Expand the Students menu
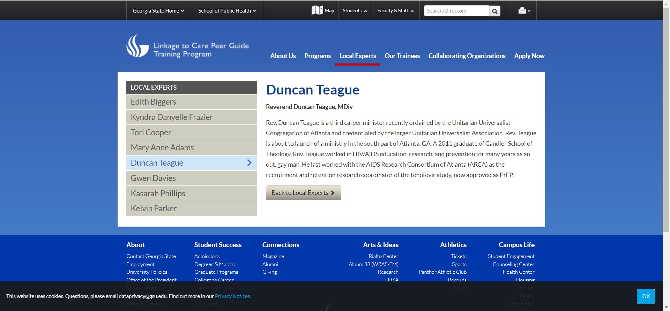The height and width of the screenshot is (311, 670). click(x=355, y=11)
